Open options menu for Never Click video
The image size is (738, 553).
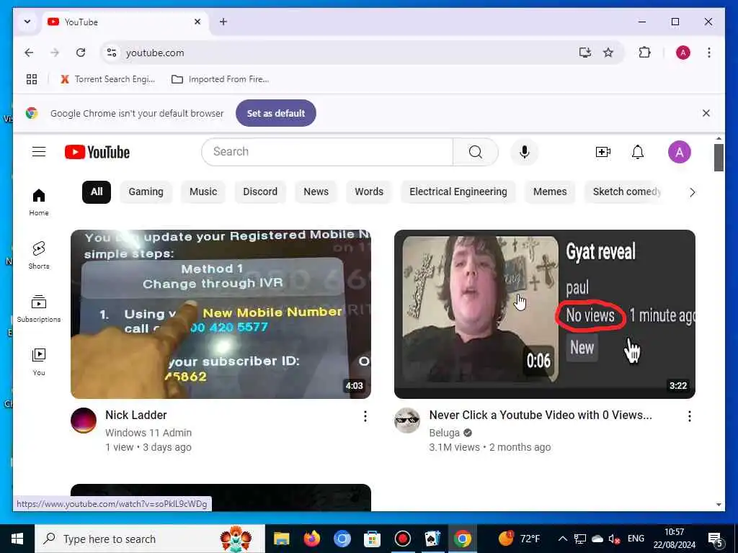pos(690,416)
